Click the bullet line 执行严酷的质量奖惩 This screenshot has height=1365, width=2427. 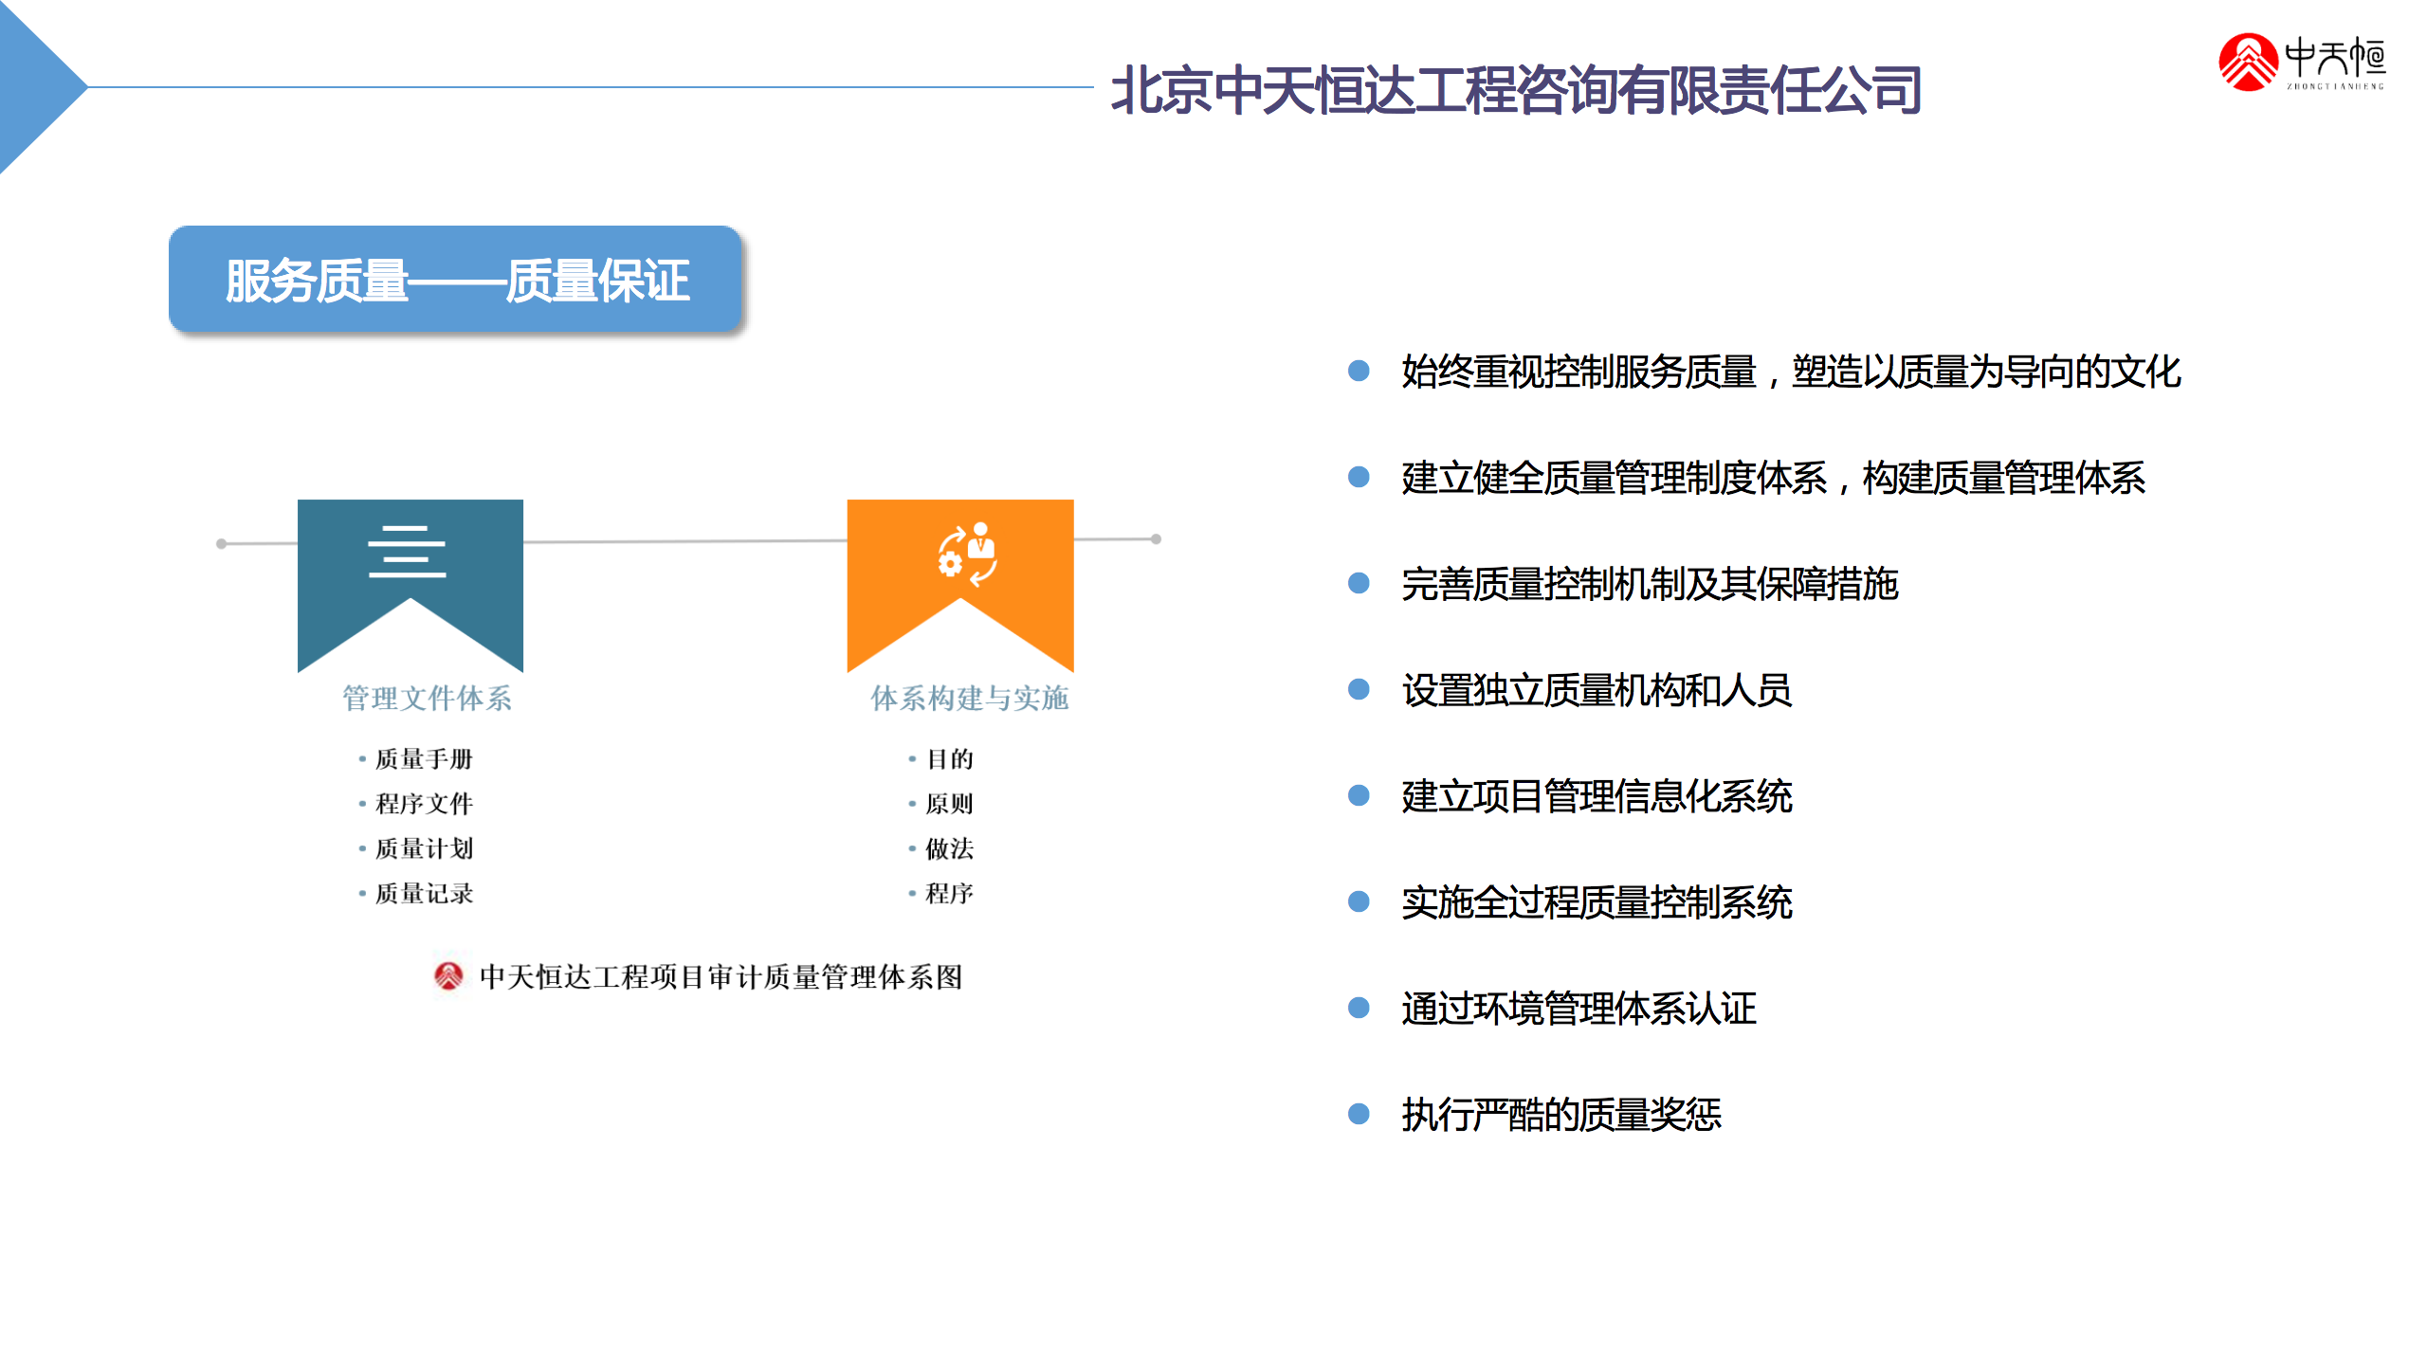click(1560, 1114)
